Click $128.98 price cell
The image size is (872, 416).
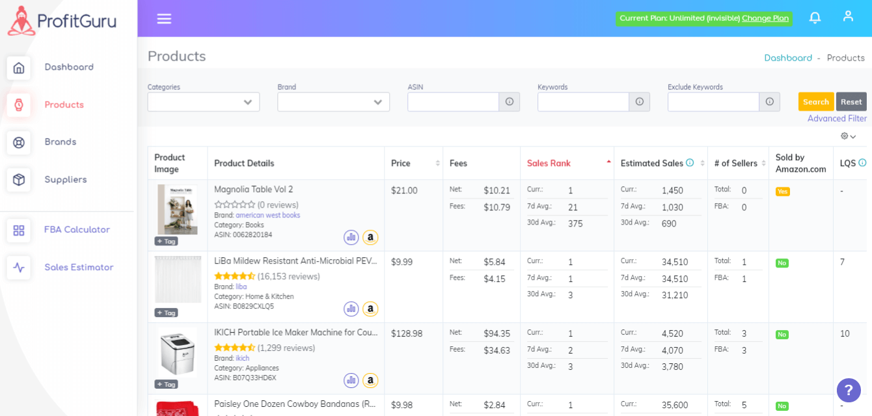407,333
